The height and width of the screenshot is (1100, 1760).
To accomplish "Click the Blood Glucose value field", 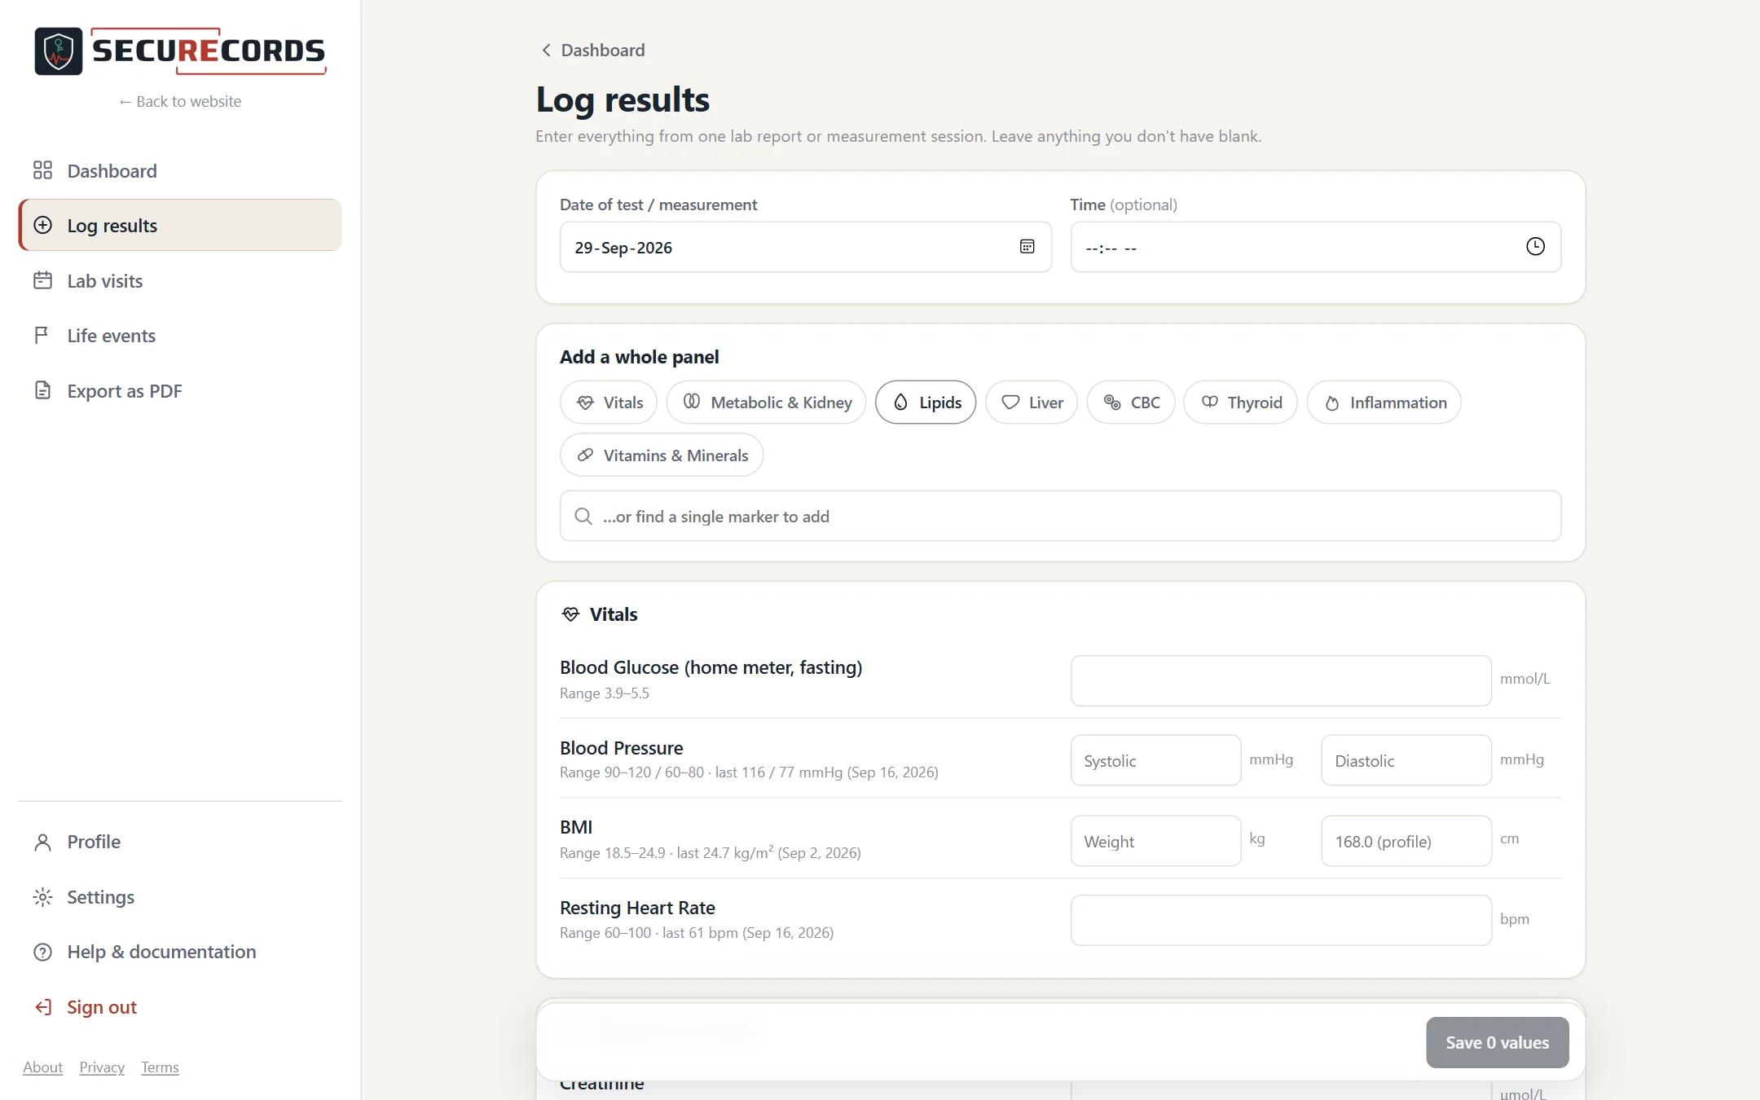I will tap(1281, 680).
